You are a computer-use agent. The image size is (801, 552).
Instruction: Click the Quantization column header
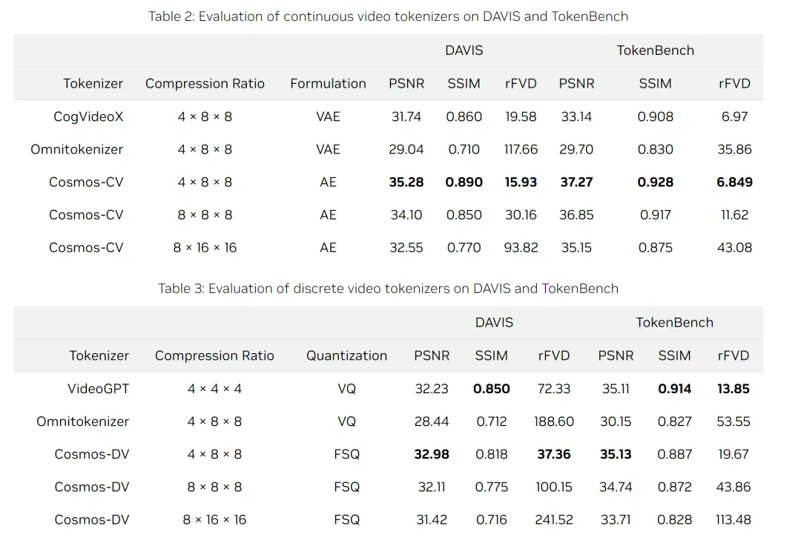347,355
